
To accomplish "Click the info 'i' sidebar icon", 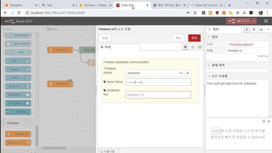I will click(x=246, y=29).
